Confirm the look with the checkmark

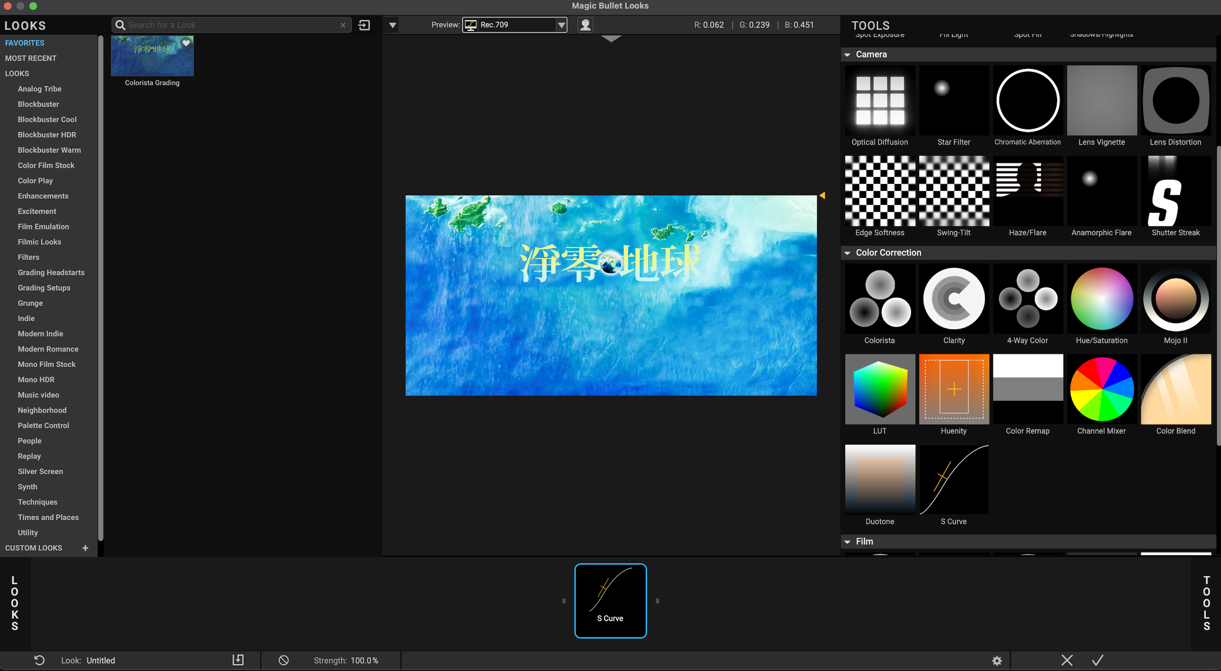coord(1098,660)
